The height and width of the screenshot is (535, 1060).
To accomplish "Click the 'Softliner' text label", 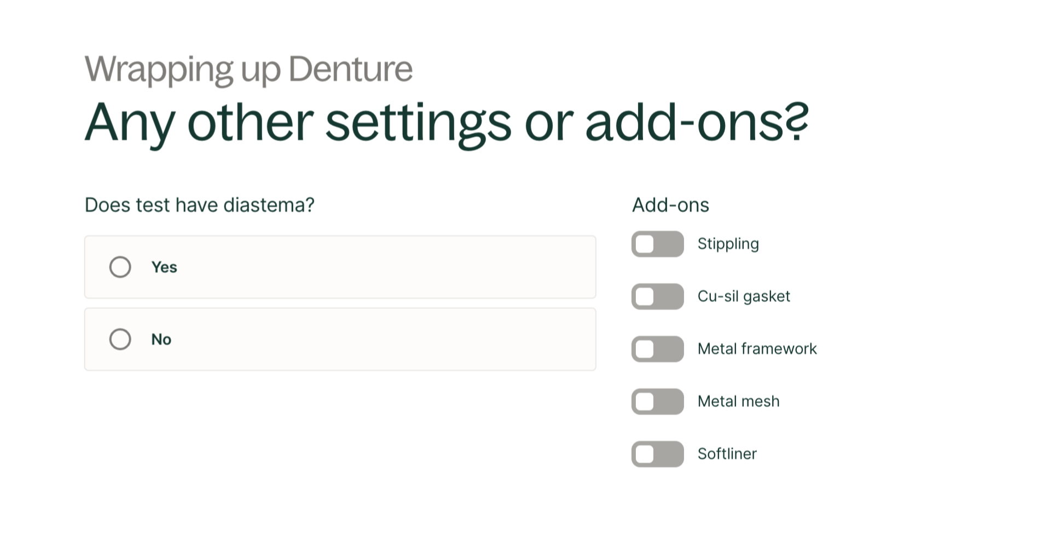I will coord(727,454).
